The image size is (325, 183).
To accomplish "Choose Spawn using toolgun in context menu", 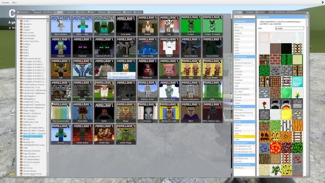I will [x=121, y=77].
